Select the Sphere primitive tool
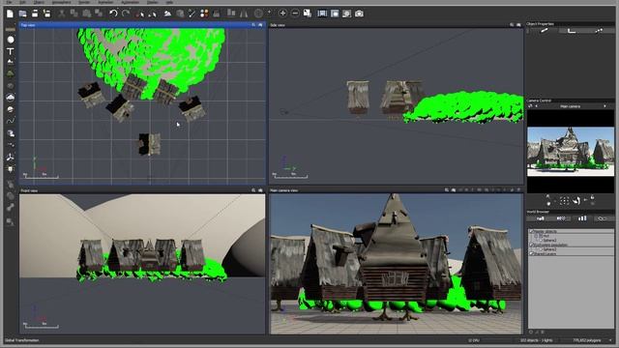Image resolution: width=619 pixels, height=348 pixels. click(11, 40)
